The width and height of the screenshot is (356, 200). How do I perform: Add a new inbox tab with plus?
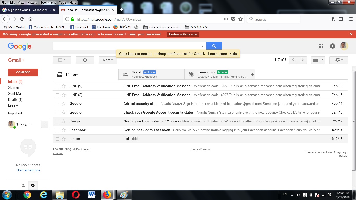click(252, 74)
